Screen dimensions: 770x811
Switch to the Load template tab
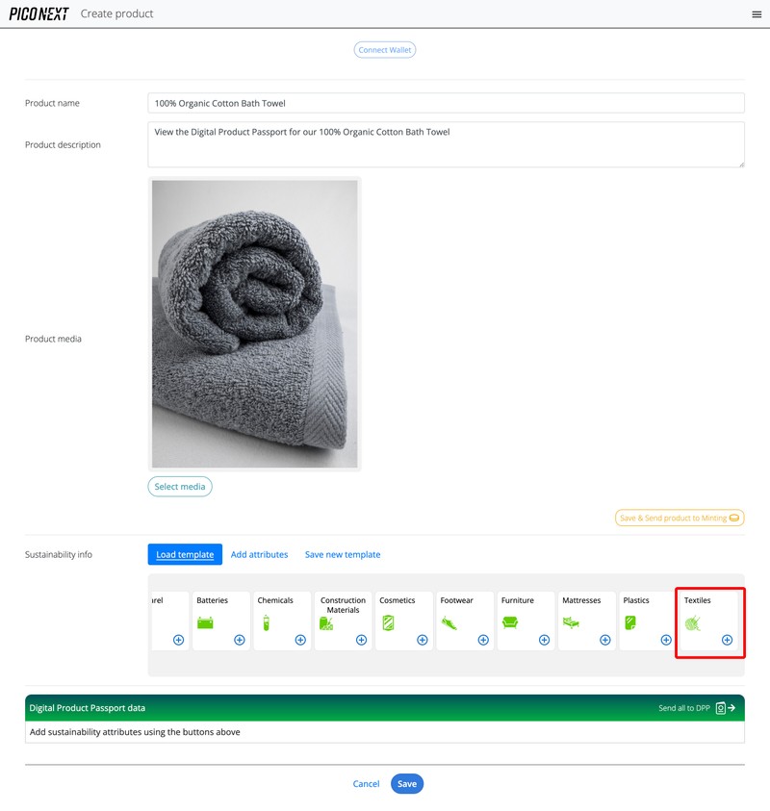point(185,554)
